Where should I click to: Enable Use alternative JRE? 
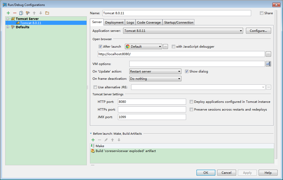pos(95,87)
